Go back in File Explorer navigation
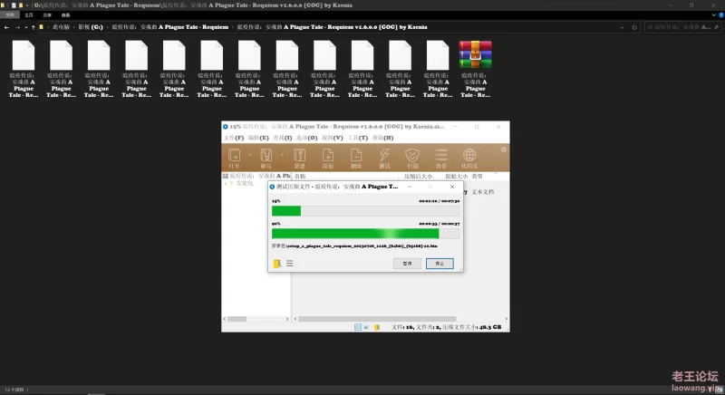 tap(6, 27)
